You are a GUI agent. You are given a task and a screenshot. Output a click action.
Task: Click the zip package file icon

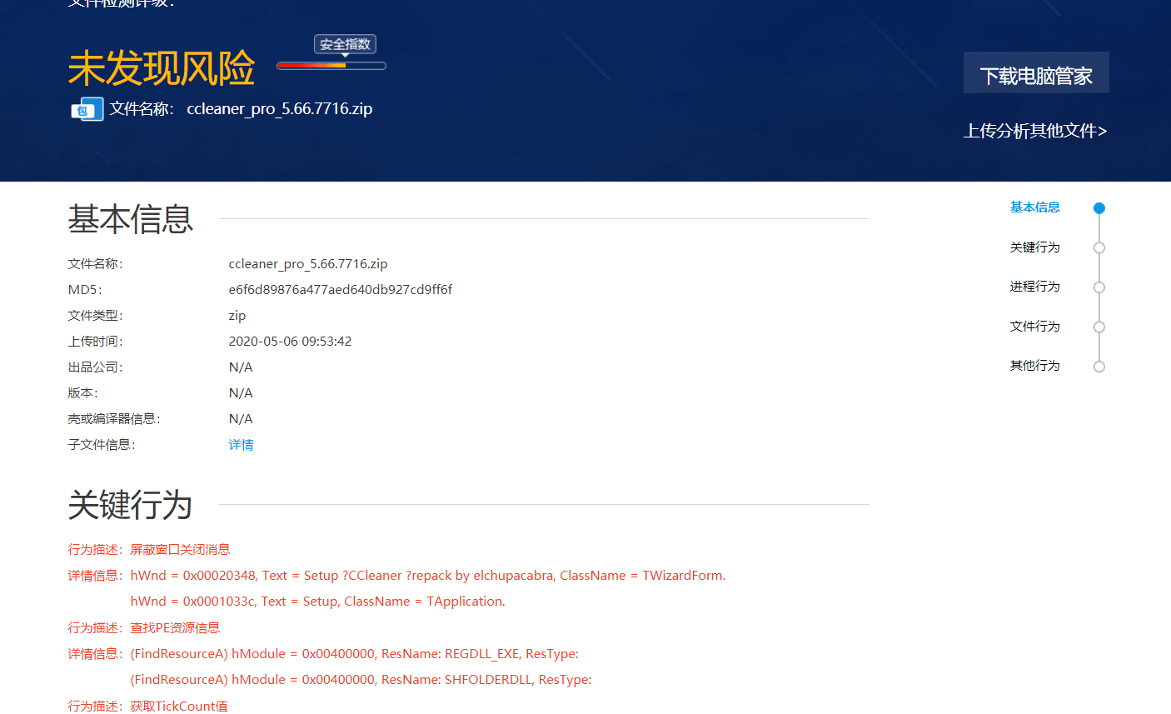pyautogui.click(x=87, y=109)
